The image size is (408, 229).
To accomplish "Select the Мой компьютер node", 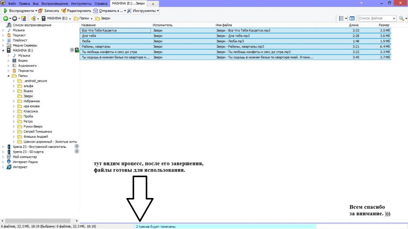I will click(25, 157).
